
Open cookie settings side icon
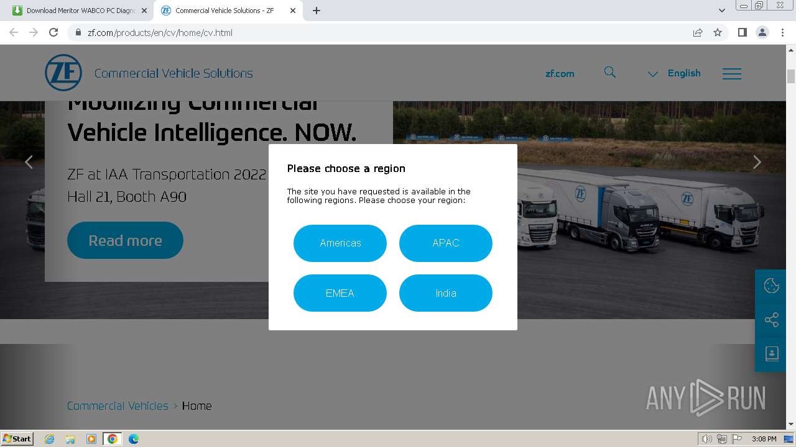tap(771, 286)
